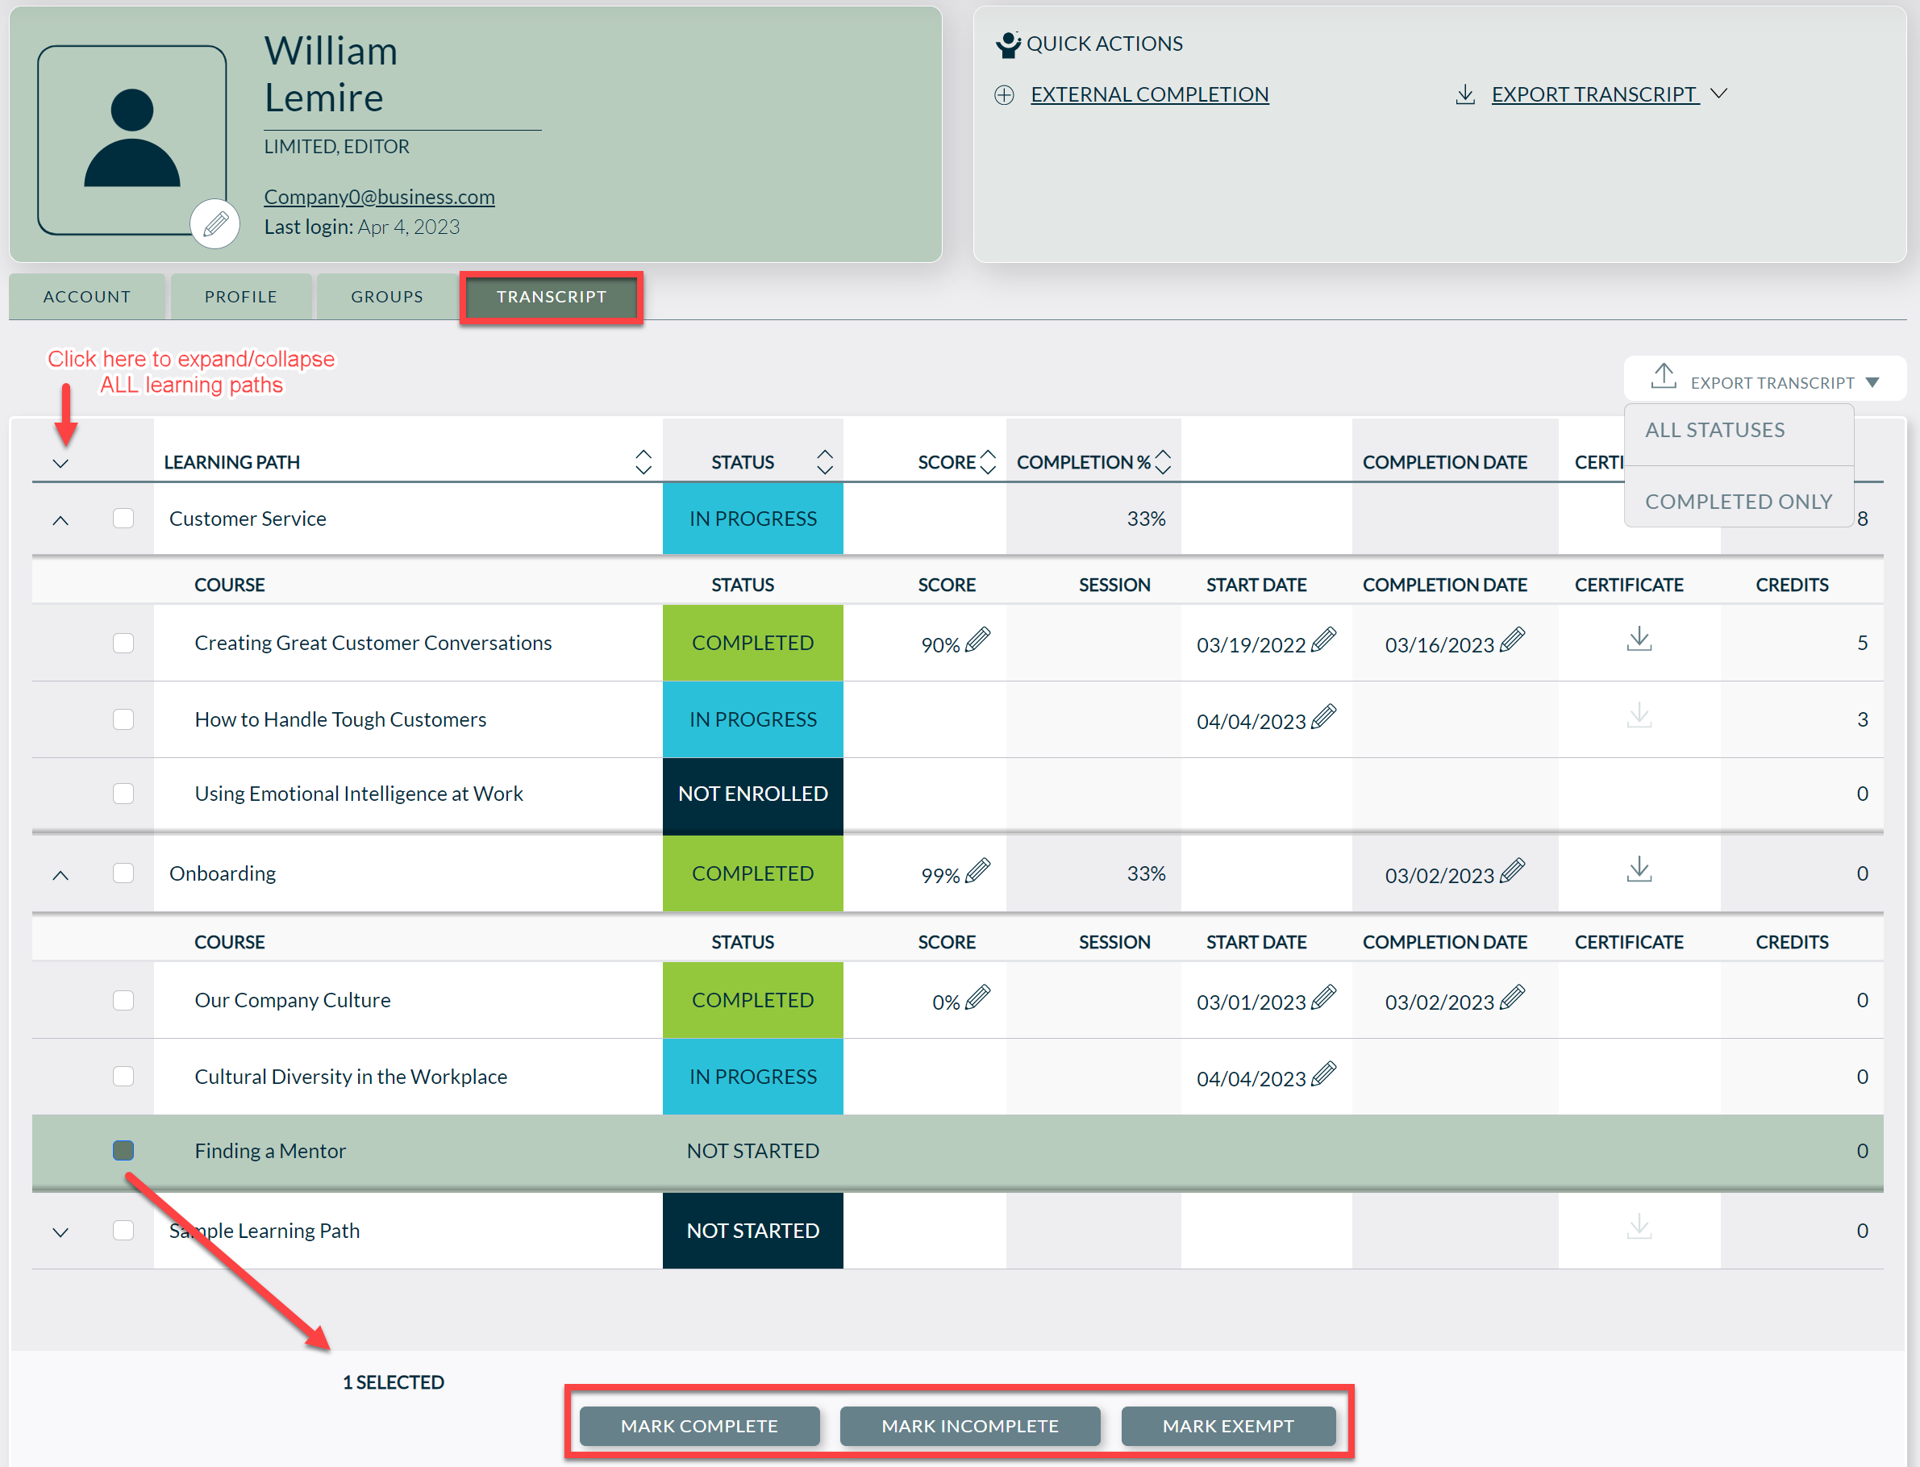The image size is (1920, 1467).
Task: Click the external completion plus icon
Action: [1004, 94]
